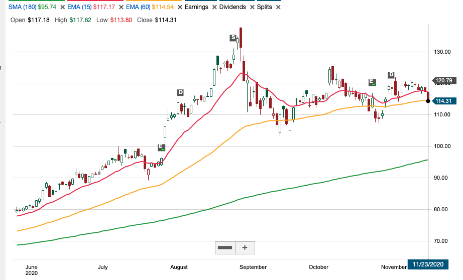Remove the Splits overlay
This screenshot has width=463, height=280.
(x=278, y=7)
